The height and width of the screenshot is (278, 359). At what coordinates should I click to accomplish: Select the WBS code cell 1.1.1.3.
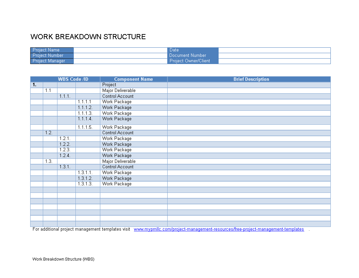click(88, 113)
